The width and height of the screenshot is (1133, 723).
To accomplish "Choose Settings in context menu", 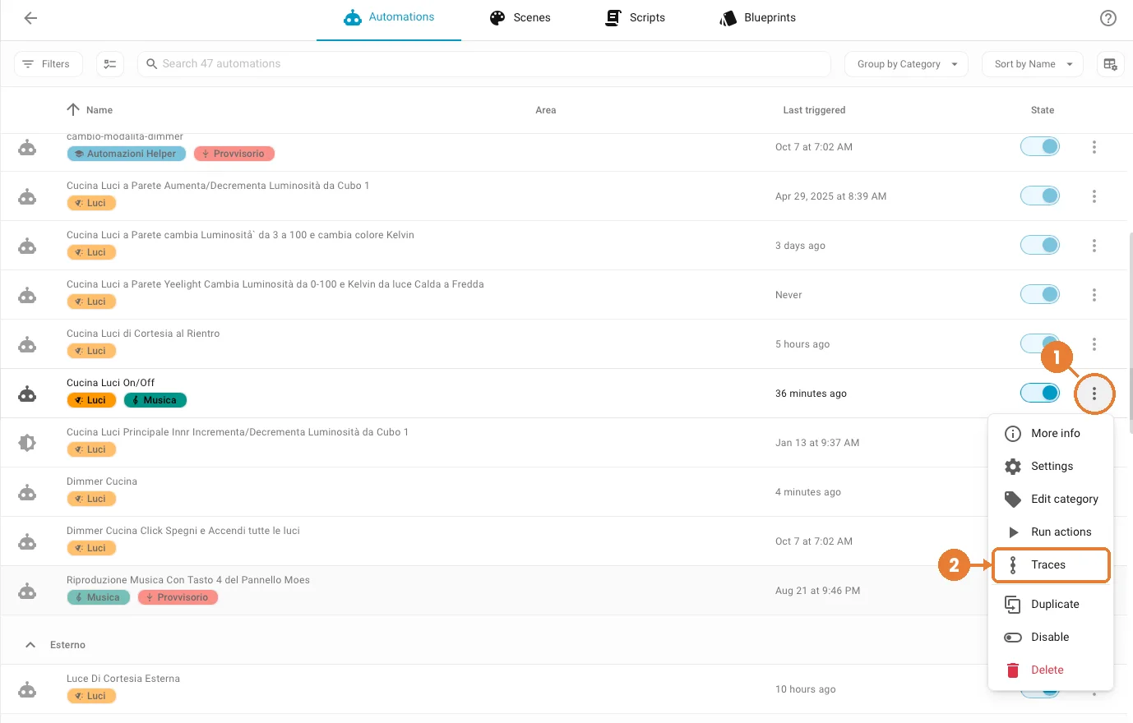I will point(1051,466).
